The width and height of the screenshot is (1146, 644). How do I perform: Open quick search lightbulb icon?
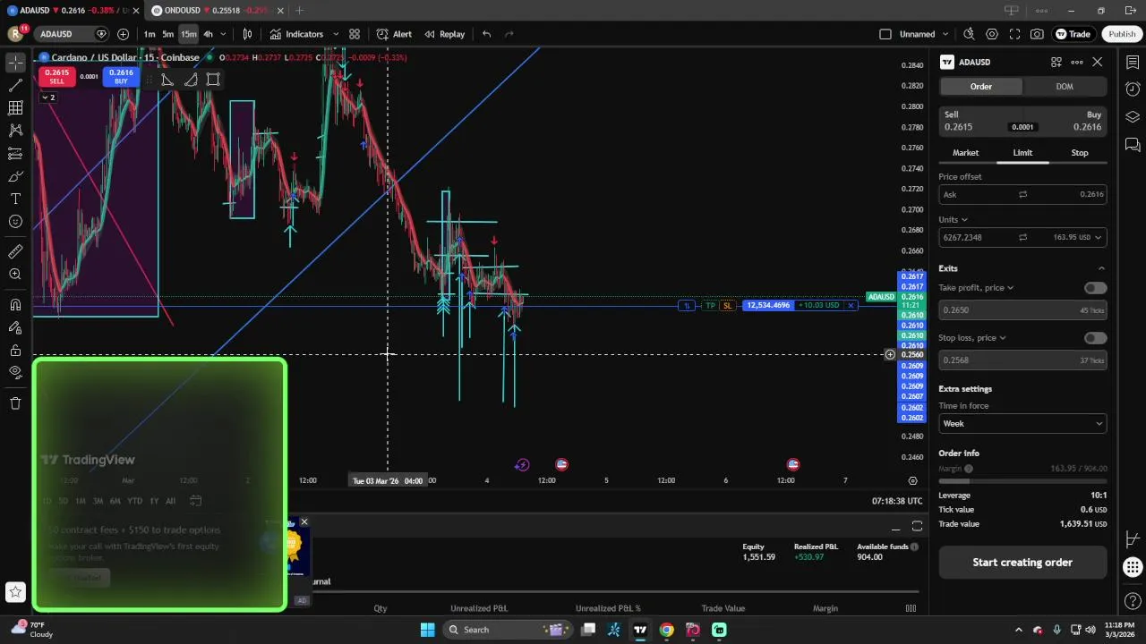click(969, 34)
